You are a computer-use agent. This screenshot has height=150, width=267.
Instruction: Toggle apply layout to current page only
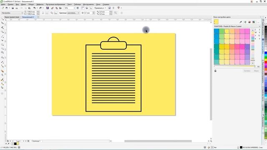pyautogui.click(x=55, y=13)
